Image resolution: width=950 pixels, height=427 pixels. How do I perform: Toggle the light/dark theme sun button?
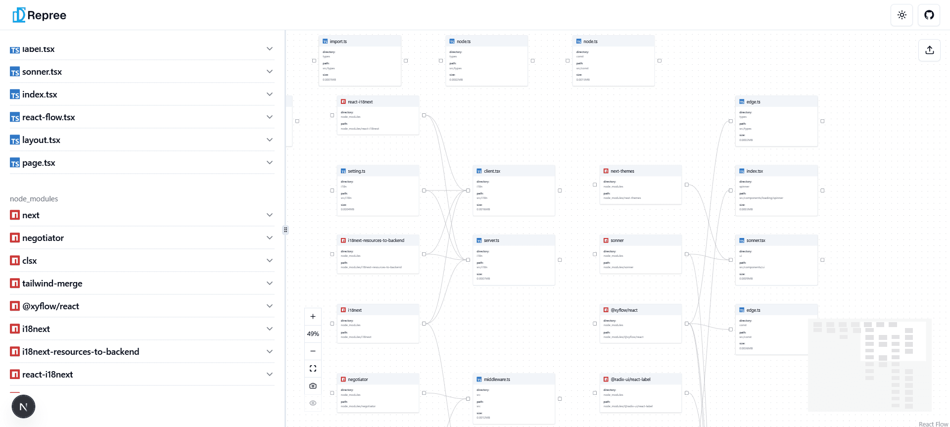(x=902, y=15)
